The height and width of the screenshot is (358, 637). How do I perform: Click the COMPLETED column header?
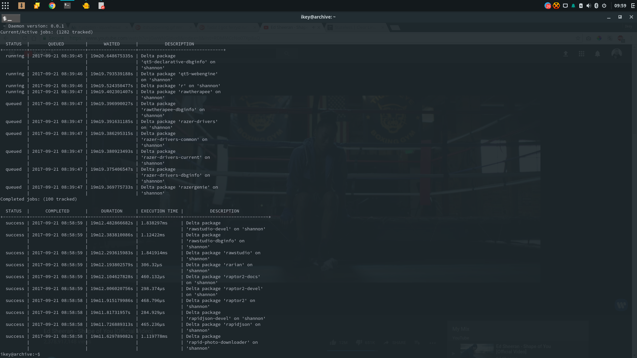57,211
